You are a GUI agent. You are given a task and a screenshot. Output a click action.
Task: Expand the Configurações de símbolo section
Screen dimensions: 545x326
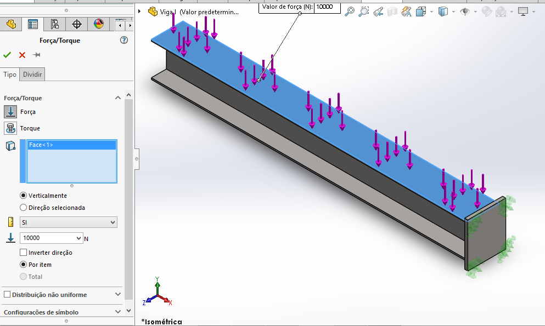(117, 312)
